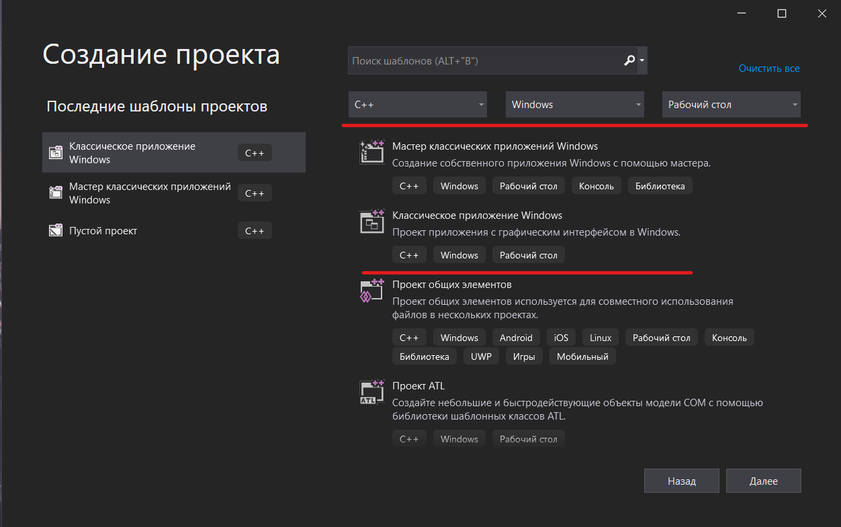
Task: Maximize the dialog window
Action: (x=781, y=13)
